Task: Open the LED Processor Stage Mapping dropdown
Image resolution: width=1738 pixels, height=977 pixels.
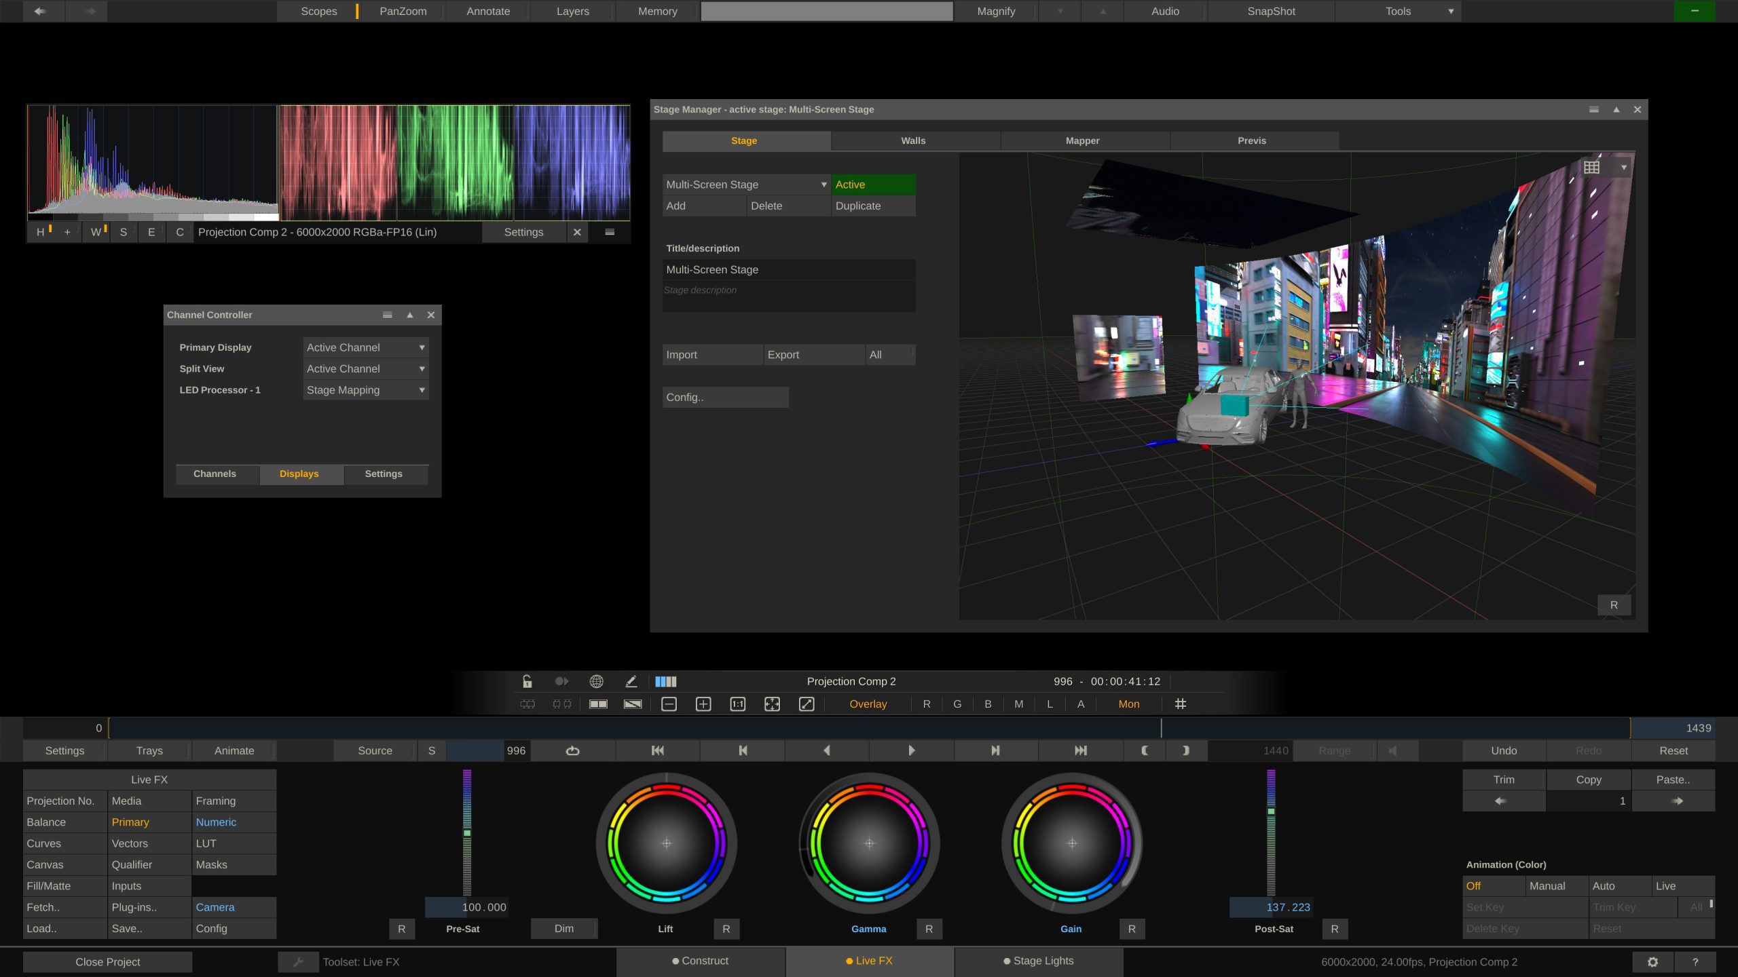Action: point(365,390)
